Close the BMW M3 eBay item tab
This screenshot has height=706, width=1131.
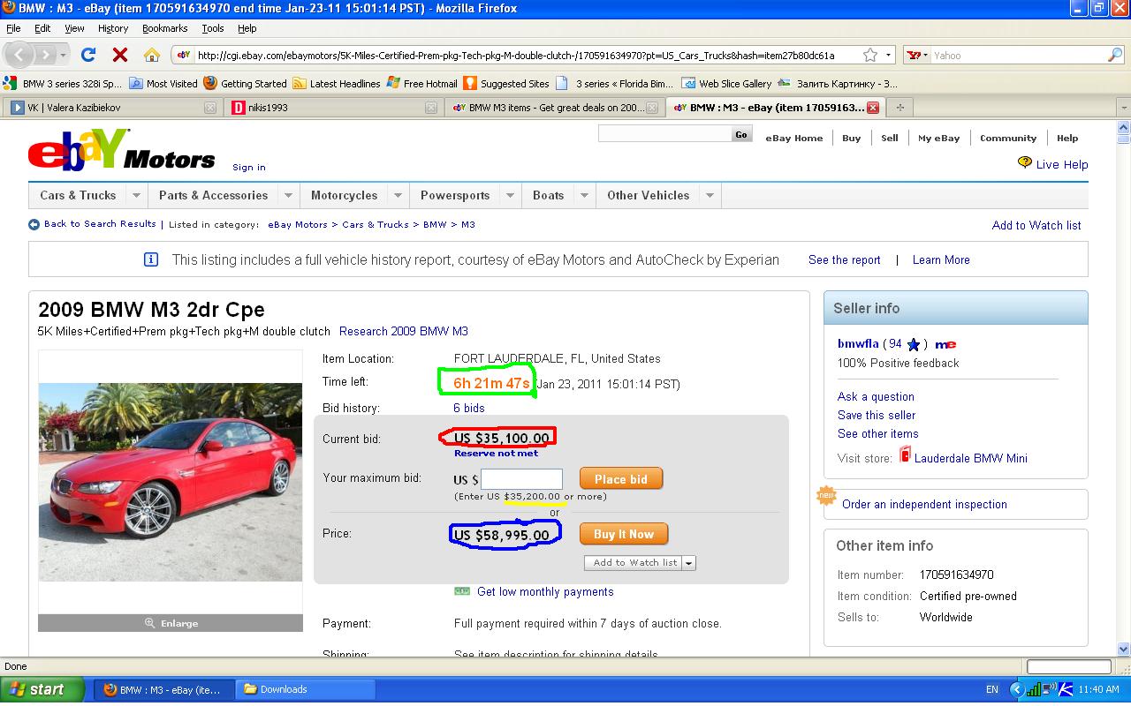coord(873,108)
